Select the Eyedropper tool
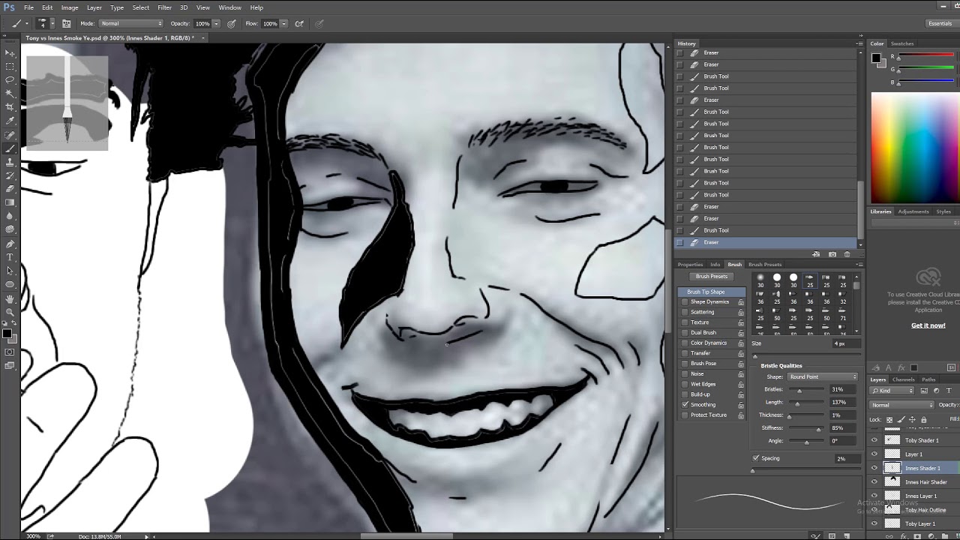 (x=10, y=121)
